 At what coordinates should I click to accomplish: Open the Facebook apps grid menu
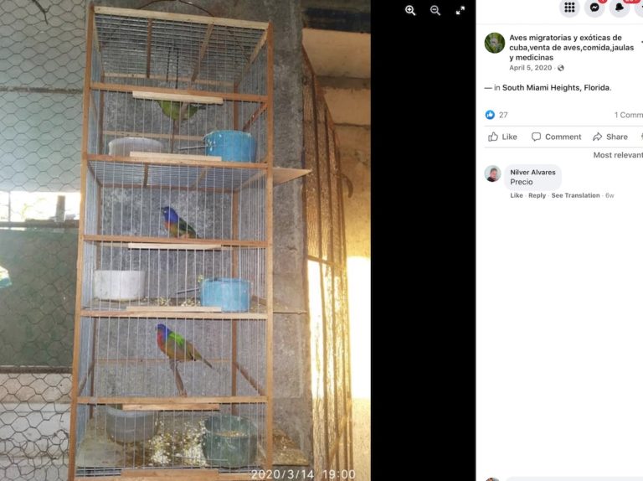tap(569, 8)
